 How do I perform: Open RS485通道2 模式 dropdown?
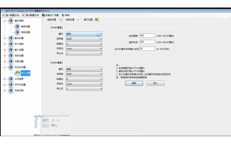click(x=84, y=69)
